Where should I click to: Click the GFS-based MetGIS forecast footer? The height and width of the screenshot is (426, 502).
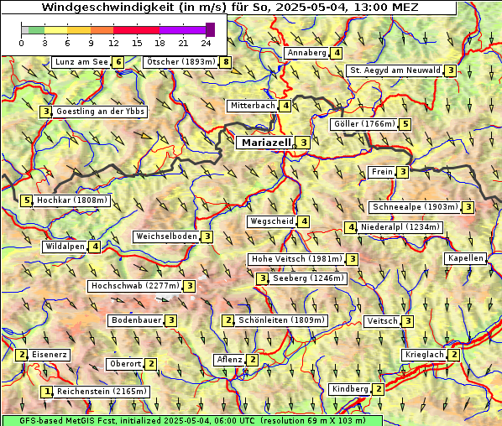point(192,421)
